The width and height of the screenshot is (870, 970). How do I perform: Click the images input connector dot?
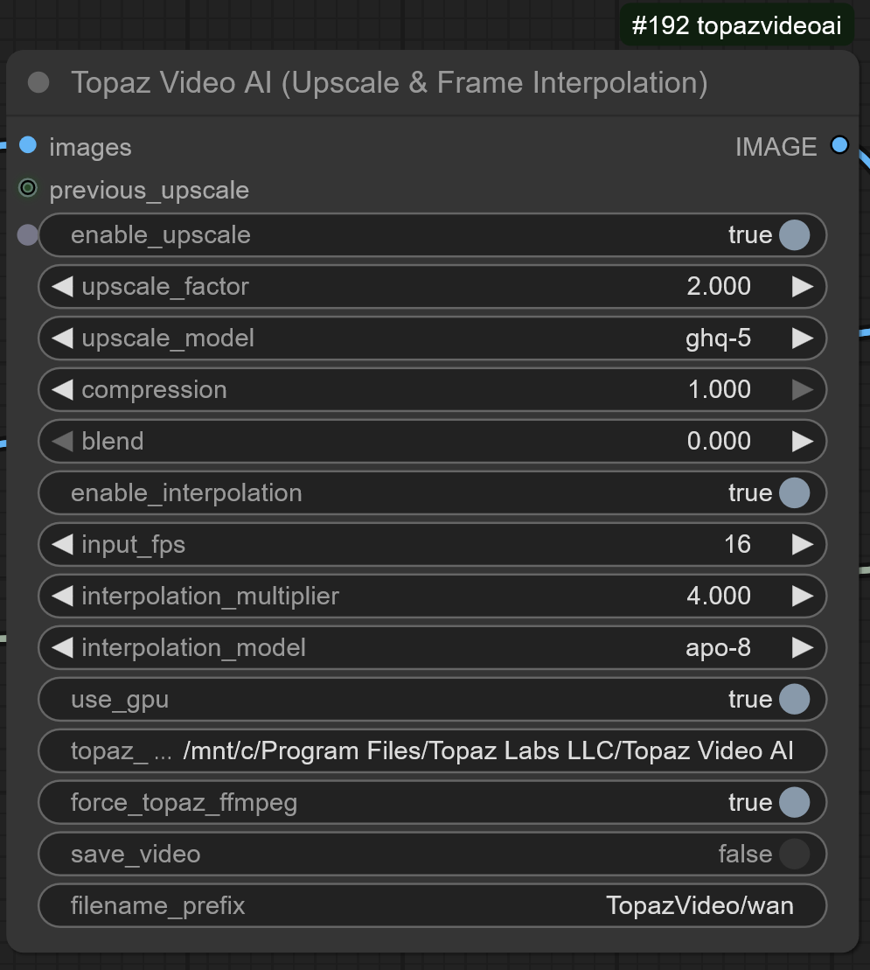(x=29, y=145)
